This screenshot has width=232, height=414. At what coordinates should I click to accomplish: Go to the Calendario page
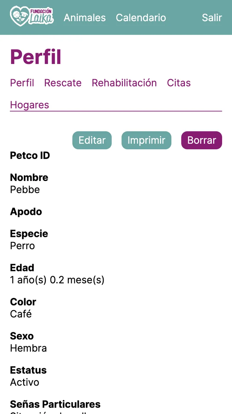[141, 17]
